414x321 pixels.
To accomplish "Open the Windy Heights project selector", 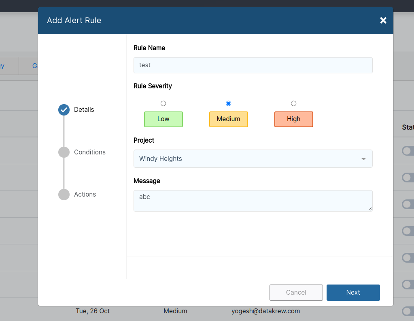I will (x=253, y=158).
